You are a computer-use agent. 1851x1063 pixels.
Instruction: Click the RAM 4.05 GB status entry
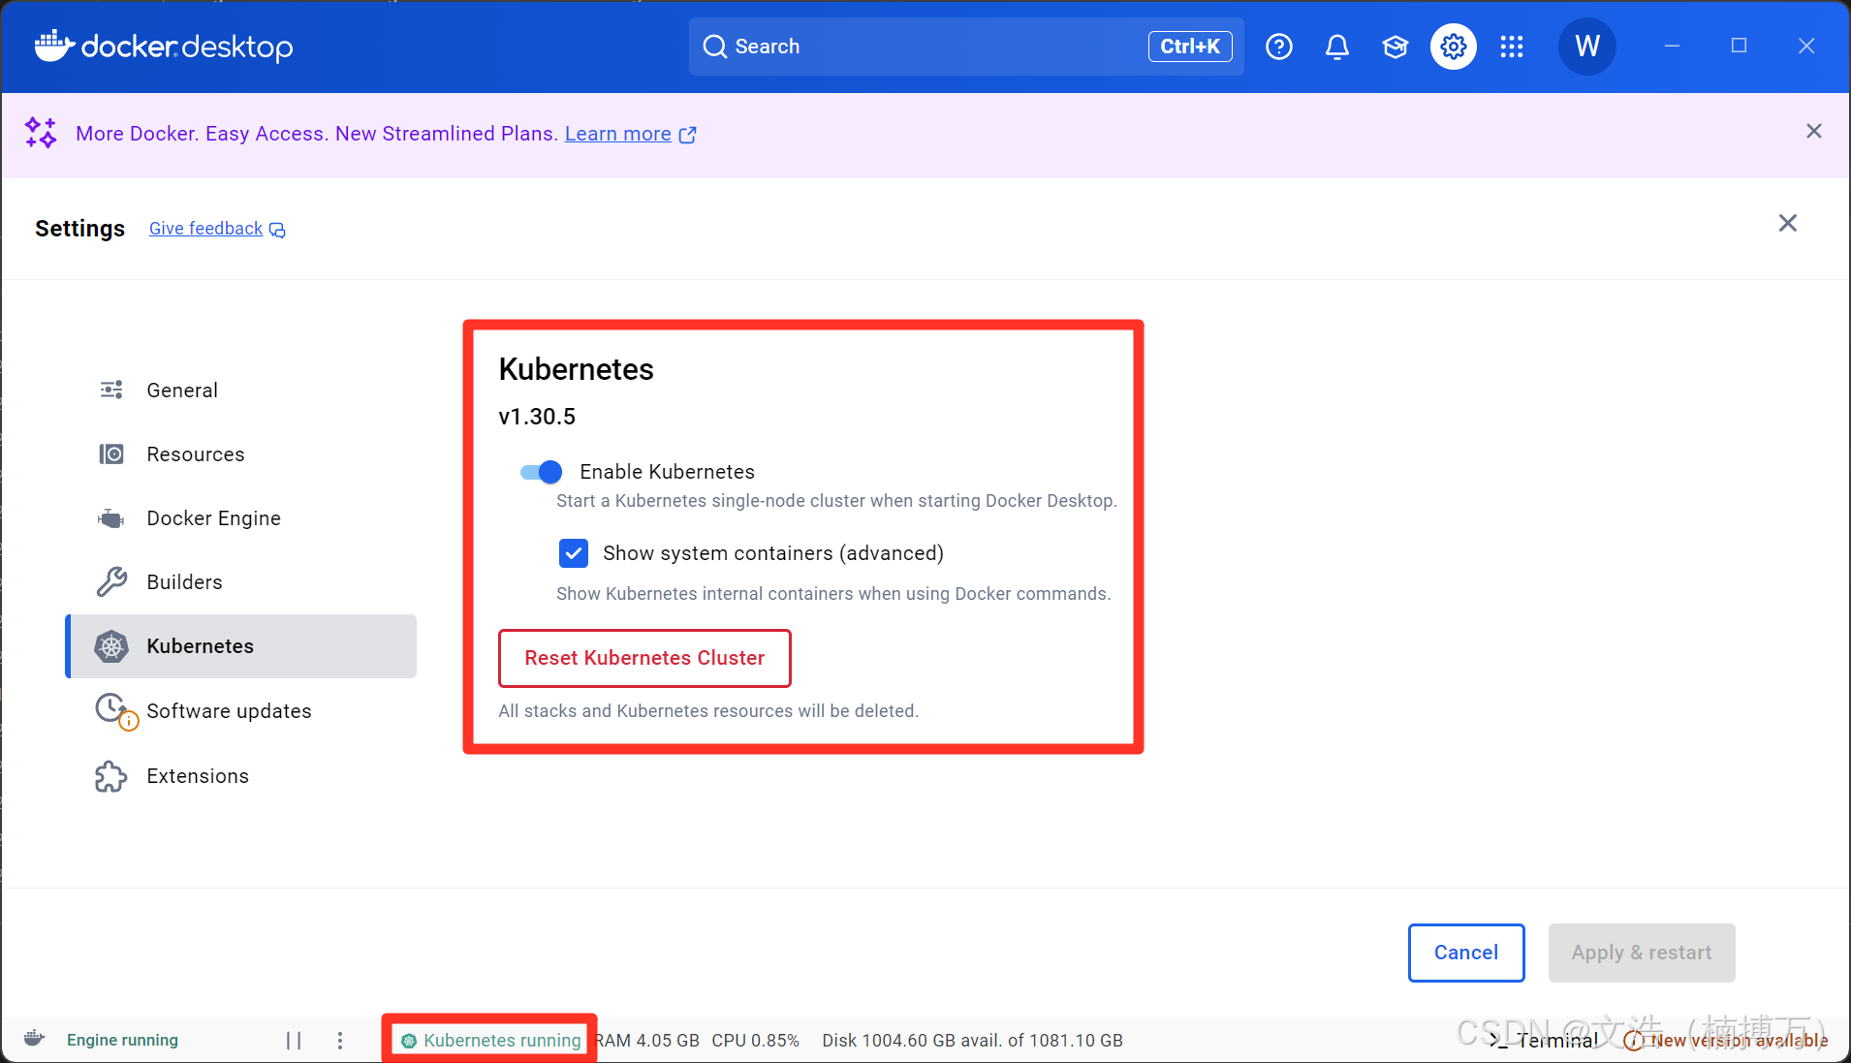(x=646, y=1040)
